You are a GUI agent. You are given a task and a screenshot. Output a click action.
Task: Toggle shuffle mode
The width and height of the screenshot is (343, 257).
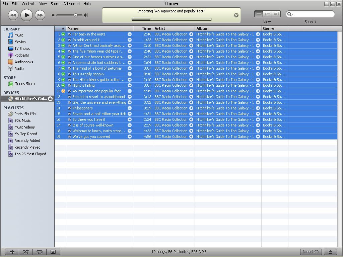tap(25, 252)
